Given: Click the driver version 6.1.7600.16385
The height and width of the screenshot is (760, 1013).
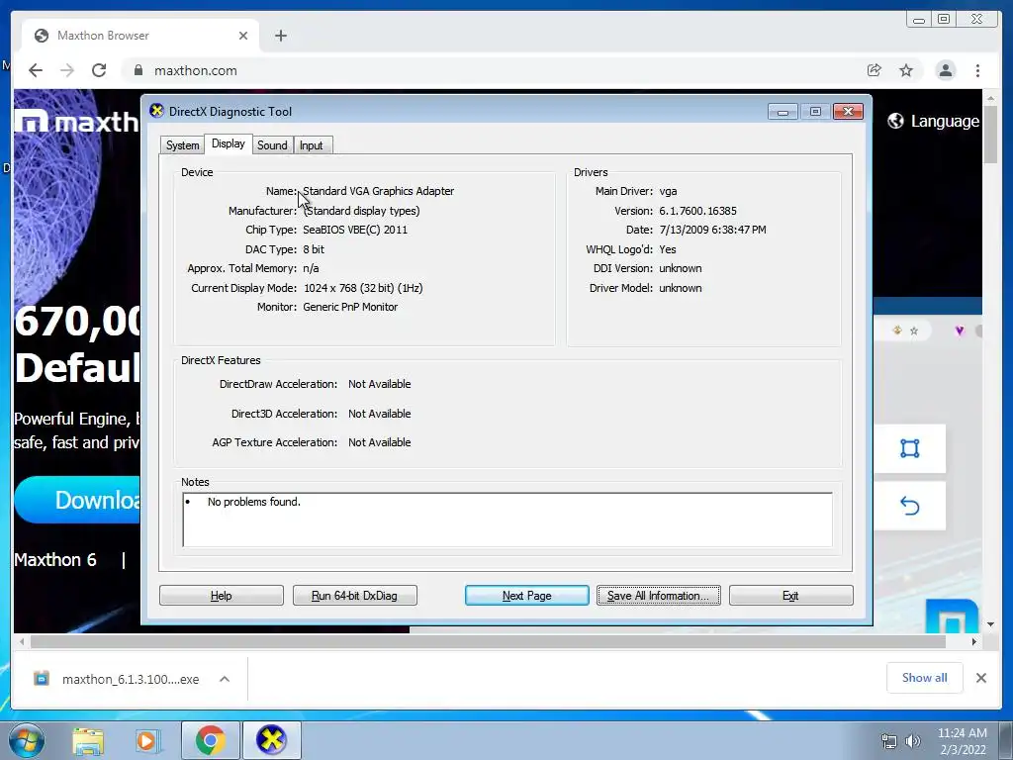Looking at the screenshot, I should [x=697, y=211].
